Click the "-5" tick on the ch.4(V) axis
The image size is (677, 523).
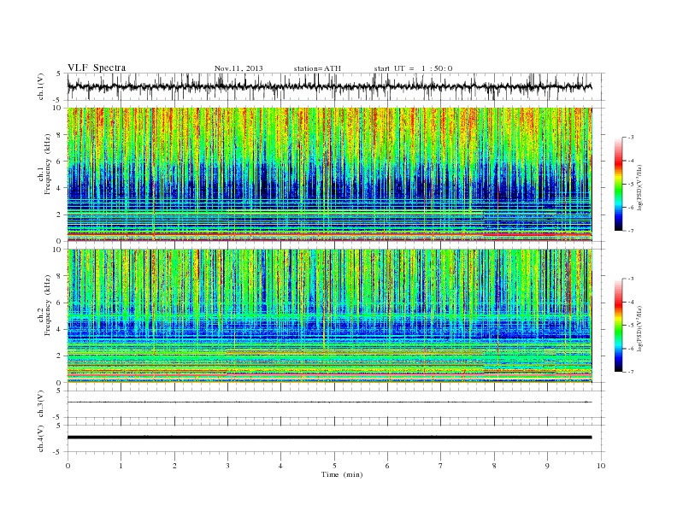(x=58, y=452)
